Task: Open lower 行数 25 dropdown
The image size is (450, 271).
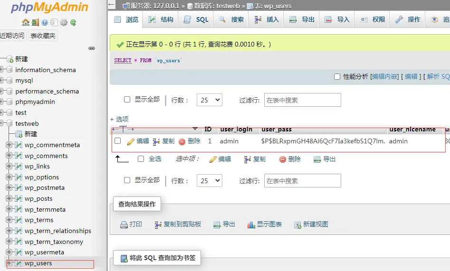Action: click(210, 181)
